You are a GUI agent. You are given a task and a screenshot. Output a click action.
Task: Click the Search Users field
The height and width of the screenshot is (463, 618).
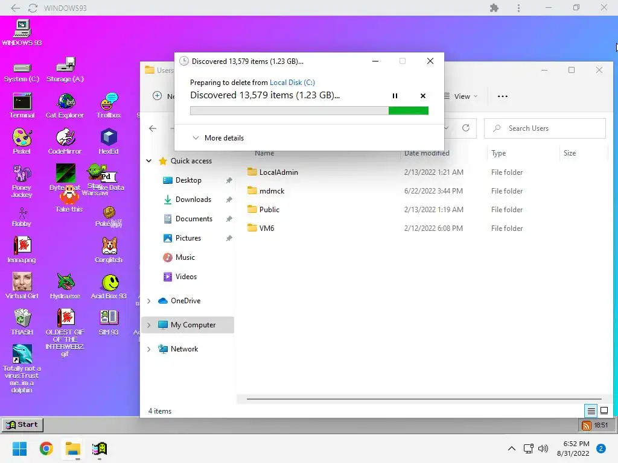click(545, 128)
